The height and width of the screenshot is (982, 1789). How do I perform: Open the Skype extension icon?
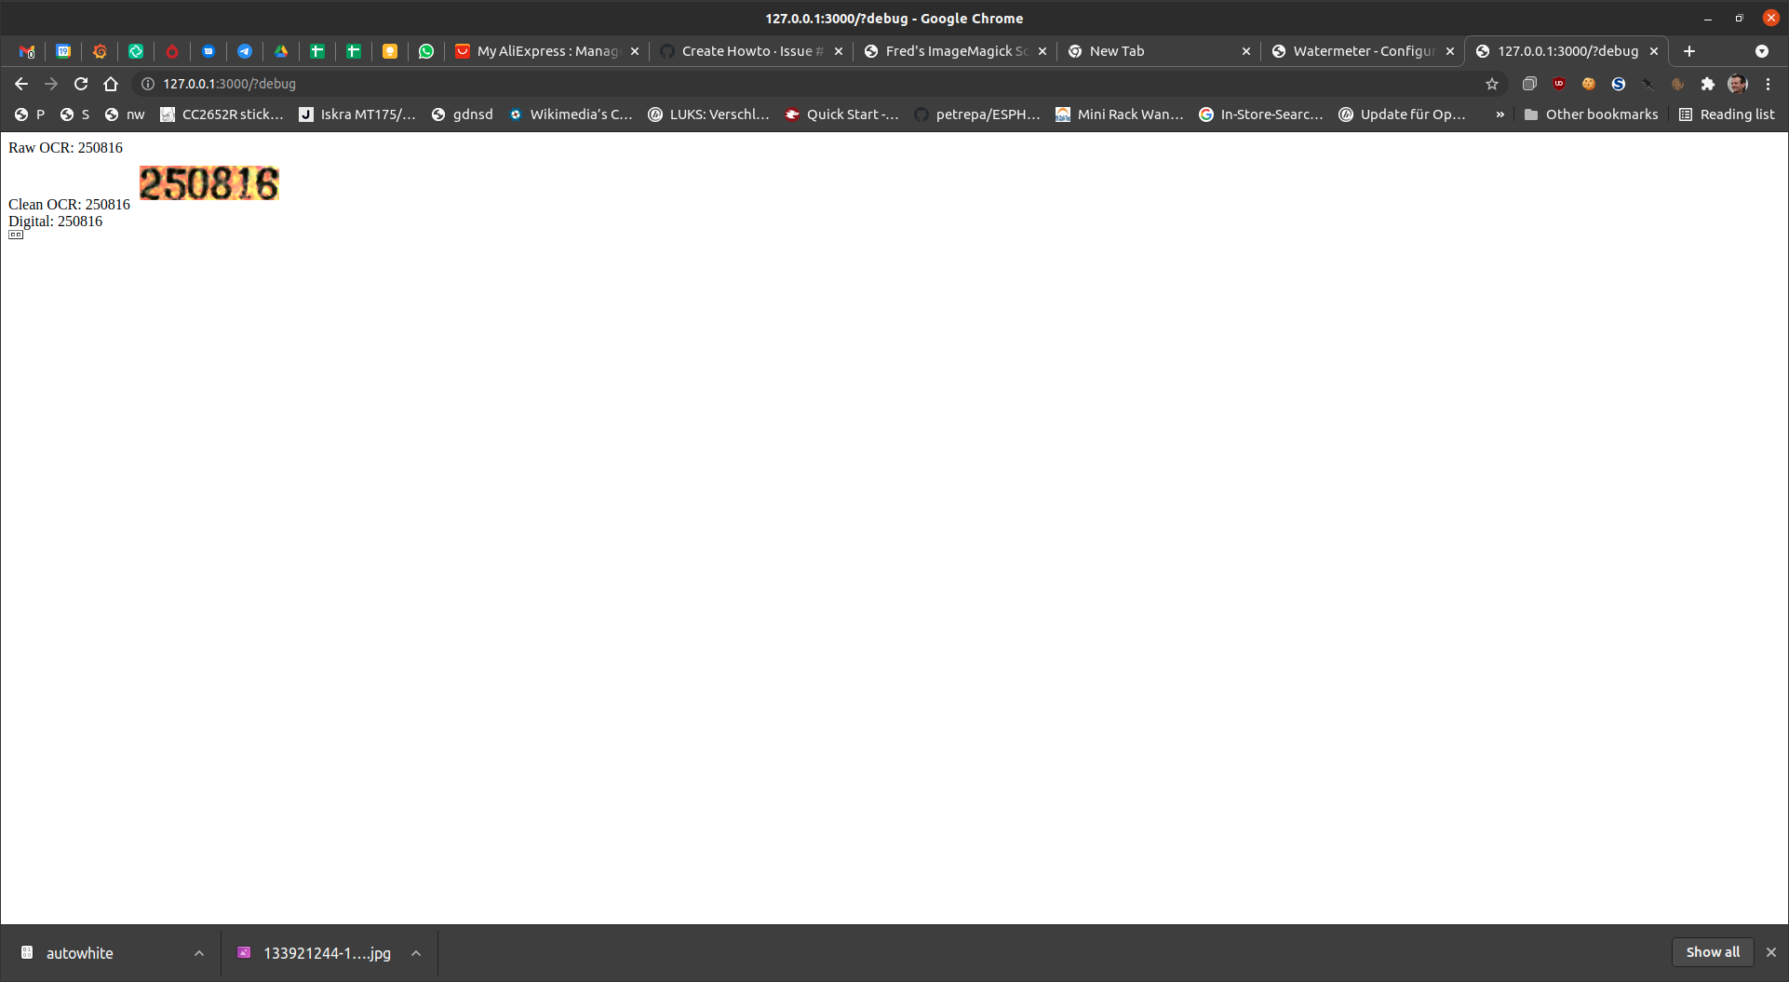coord(1619,84)
